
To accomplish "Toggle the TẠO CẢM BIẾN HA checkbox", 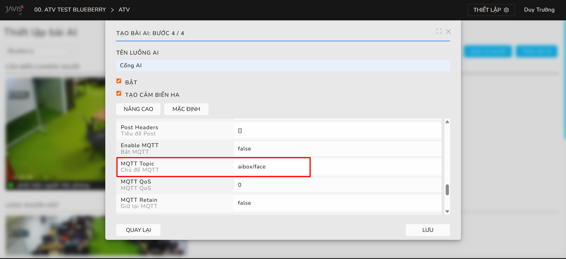I will [119, 94].
